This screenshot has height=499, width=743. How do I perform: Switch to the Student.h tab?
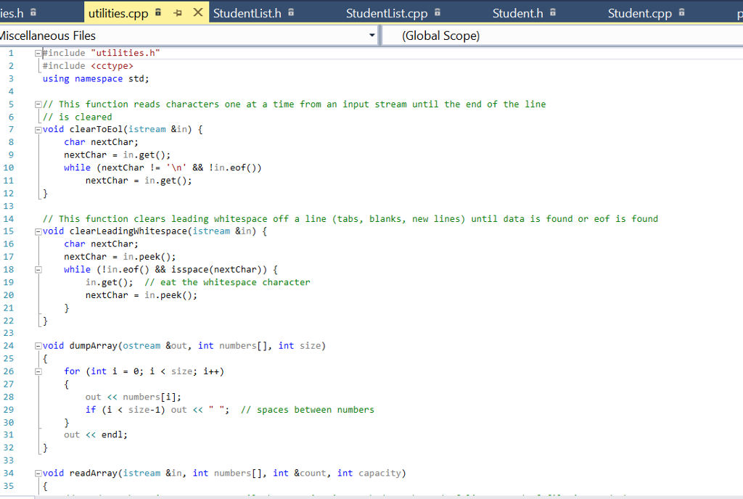tap(518, 12)
